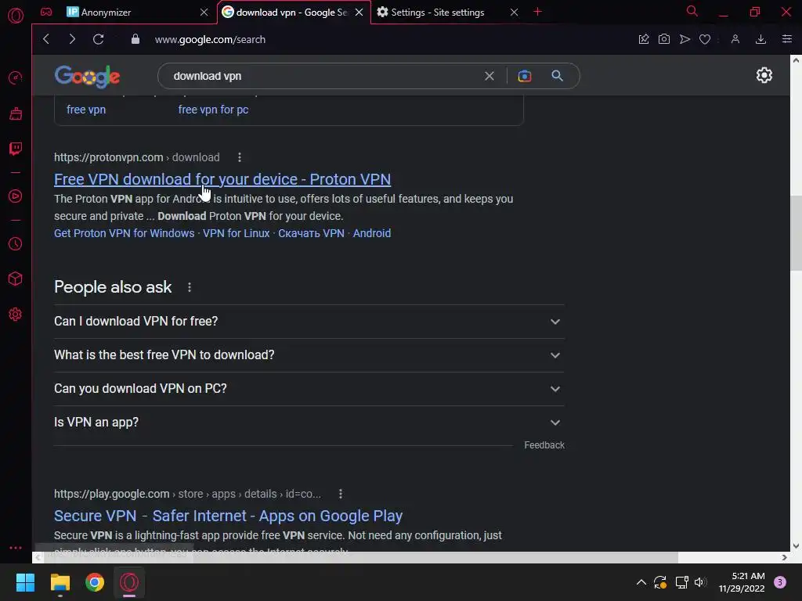Open the profile account icon

coord(735,39)
